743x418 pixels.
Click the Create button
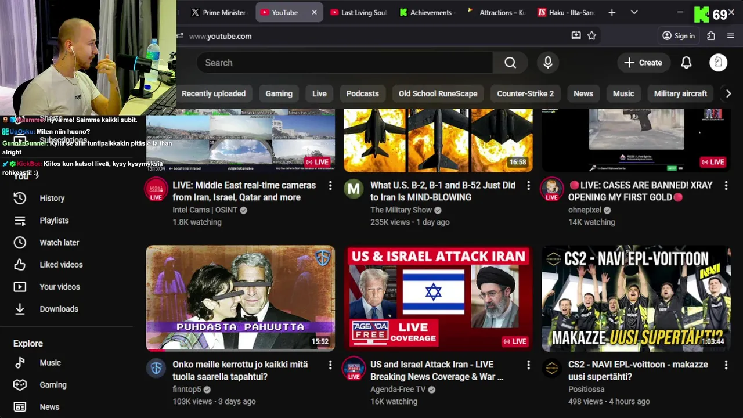click(x=643, y=63)
